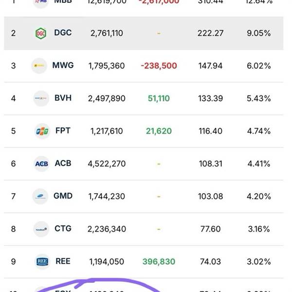Open the MWG ticker link
The width and height of the screenshot is (292, 292).
coord(63,65)
